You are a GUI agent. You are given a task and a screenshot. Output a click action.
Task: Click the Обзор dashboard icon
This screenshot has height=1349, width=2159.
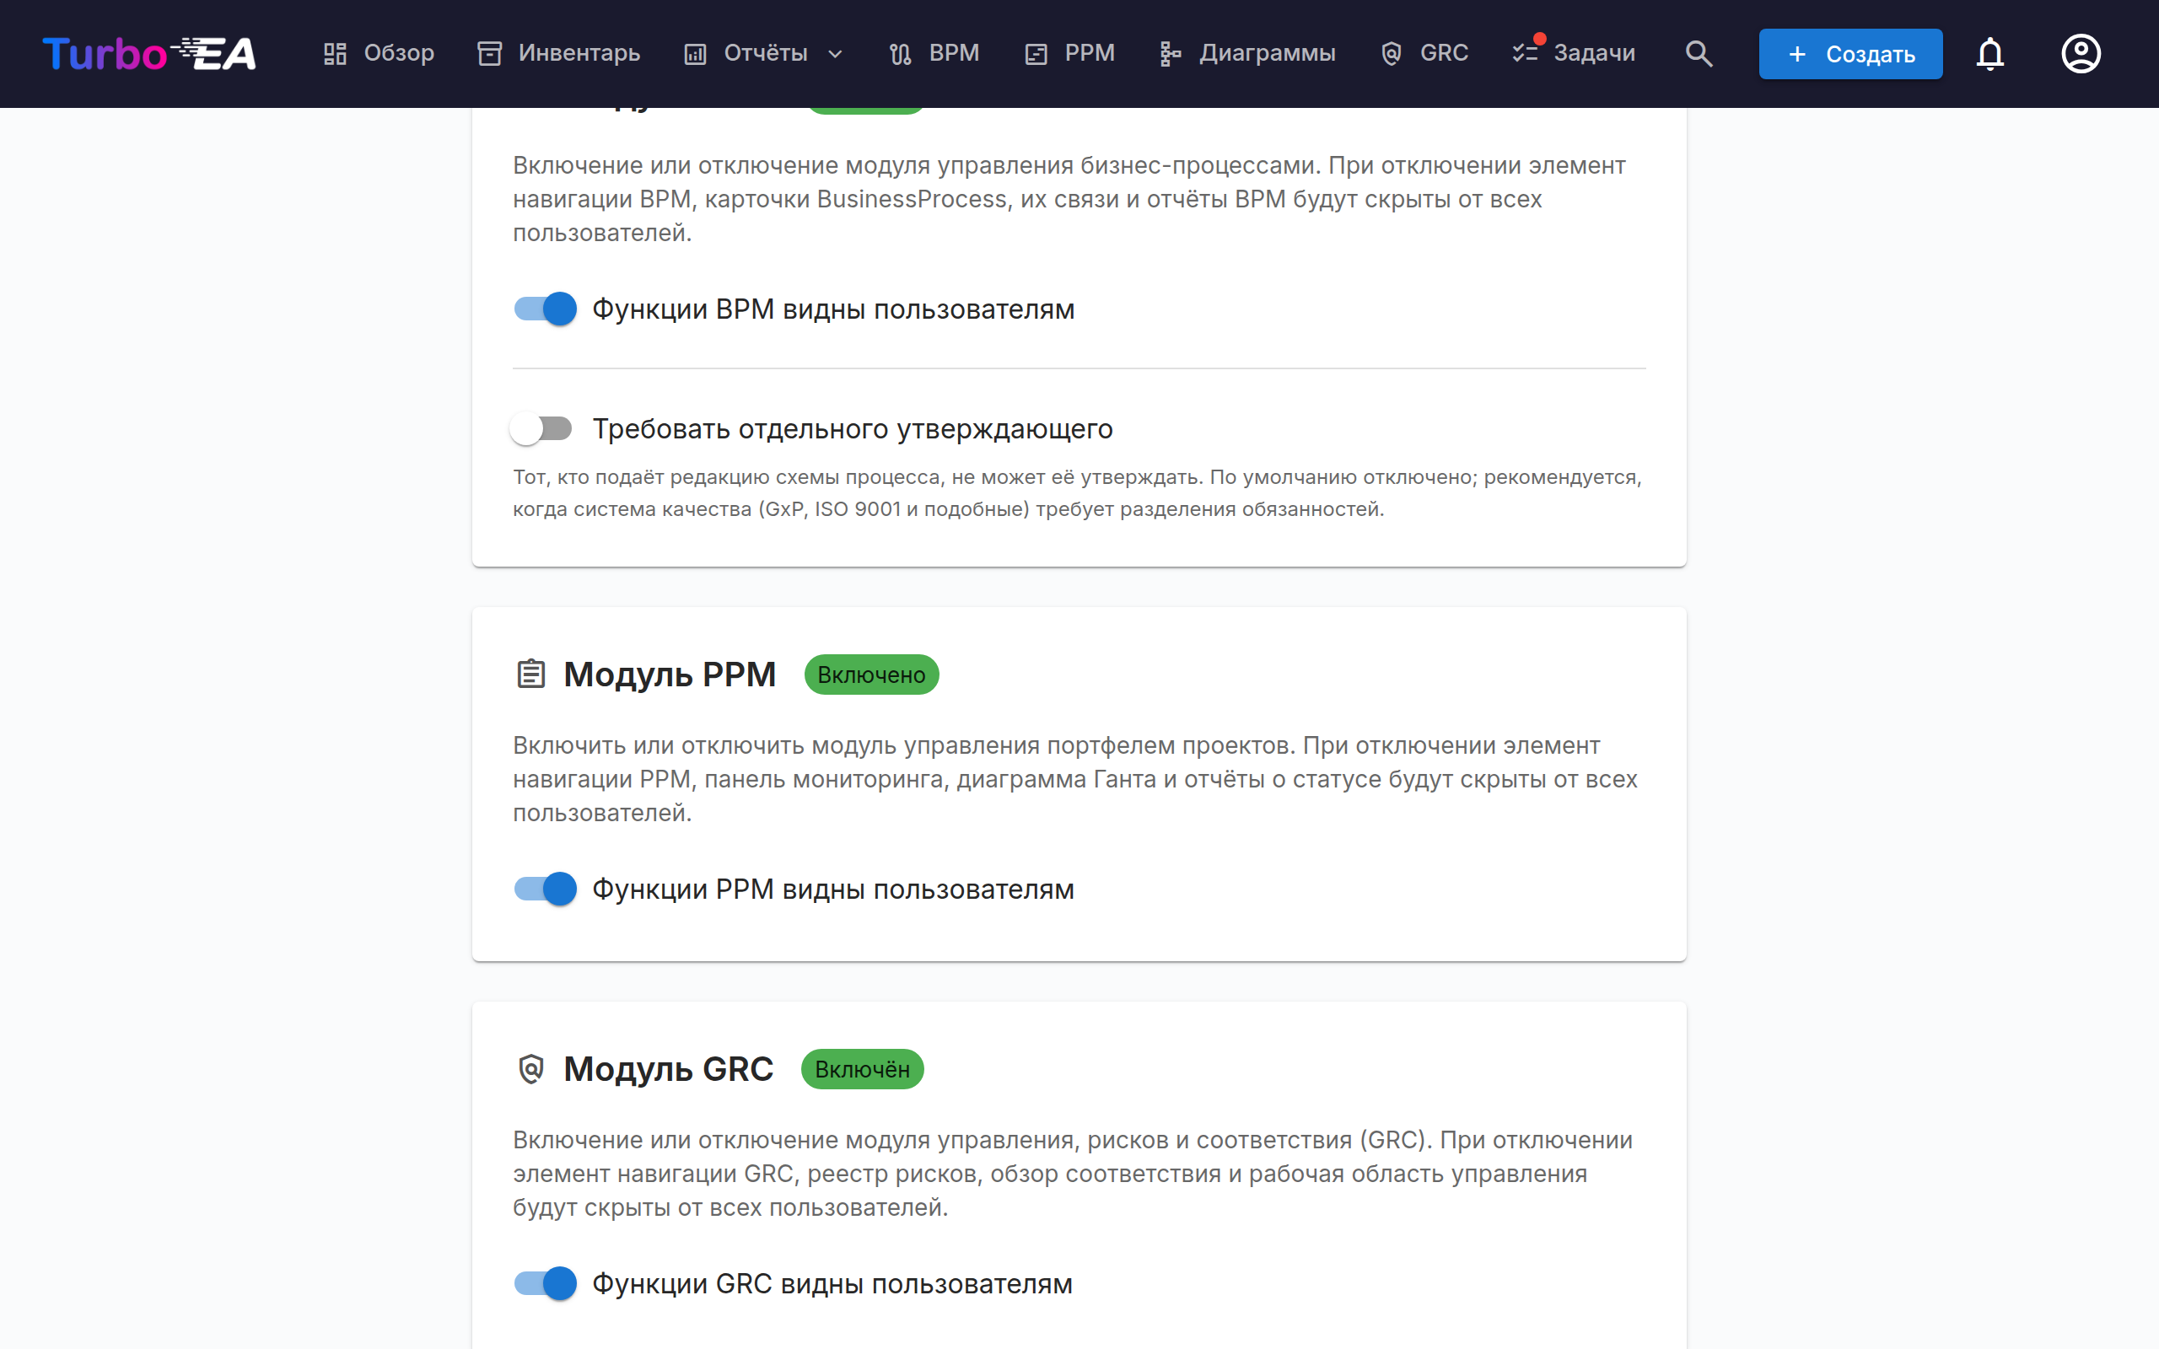click(x=336, y=53)
